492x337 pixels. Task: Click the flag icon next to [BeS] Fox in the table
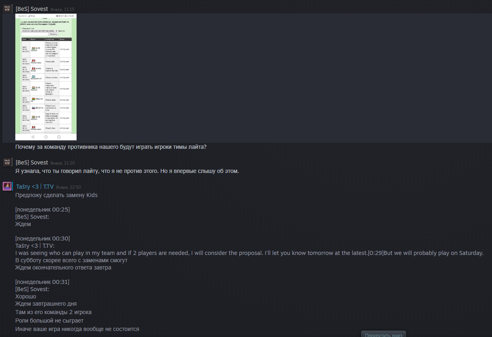click(x=33, y=108)
